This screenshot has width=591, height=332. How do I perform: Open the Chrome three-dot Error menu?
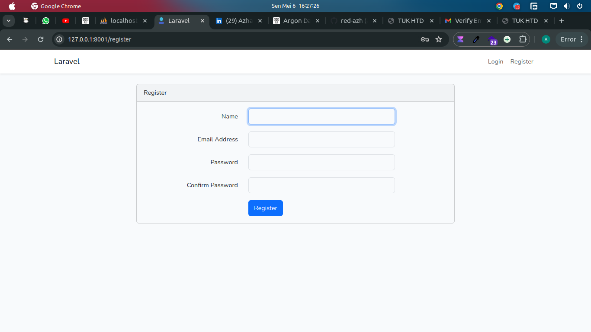click(572, 39)
